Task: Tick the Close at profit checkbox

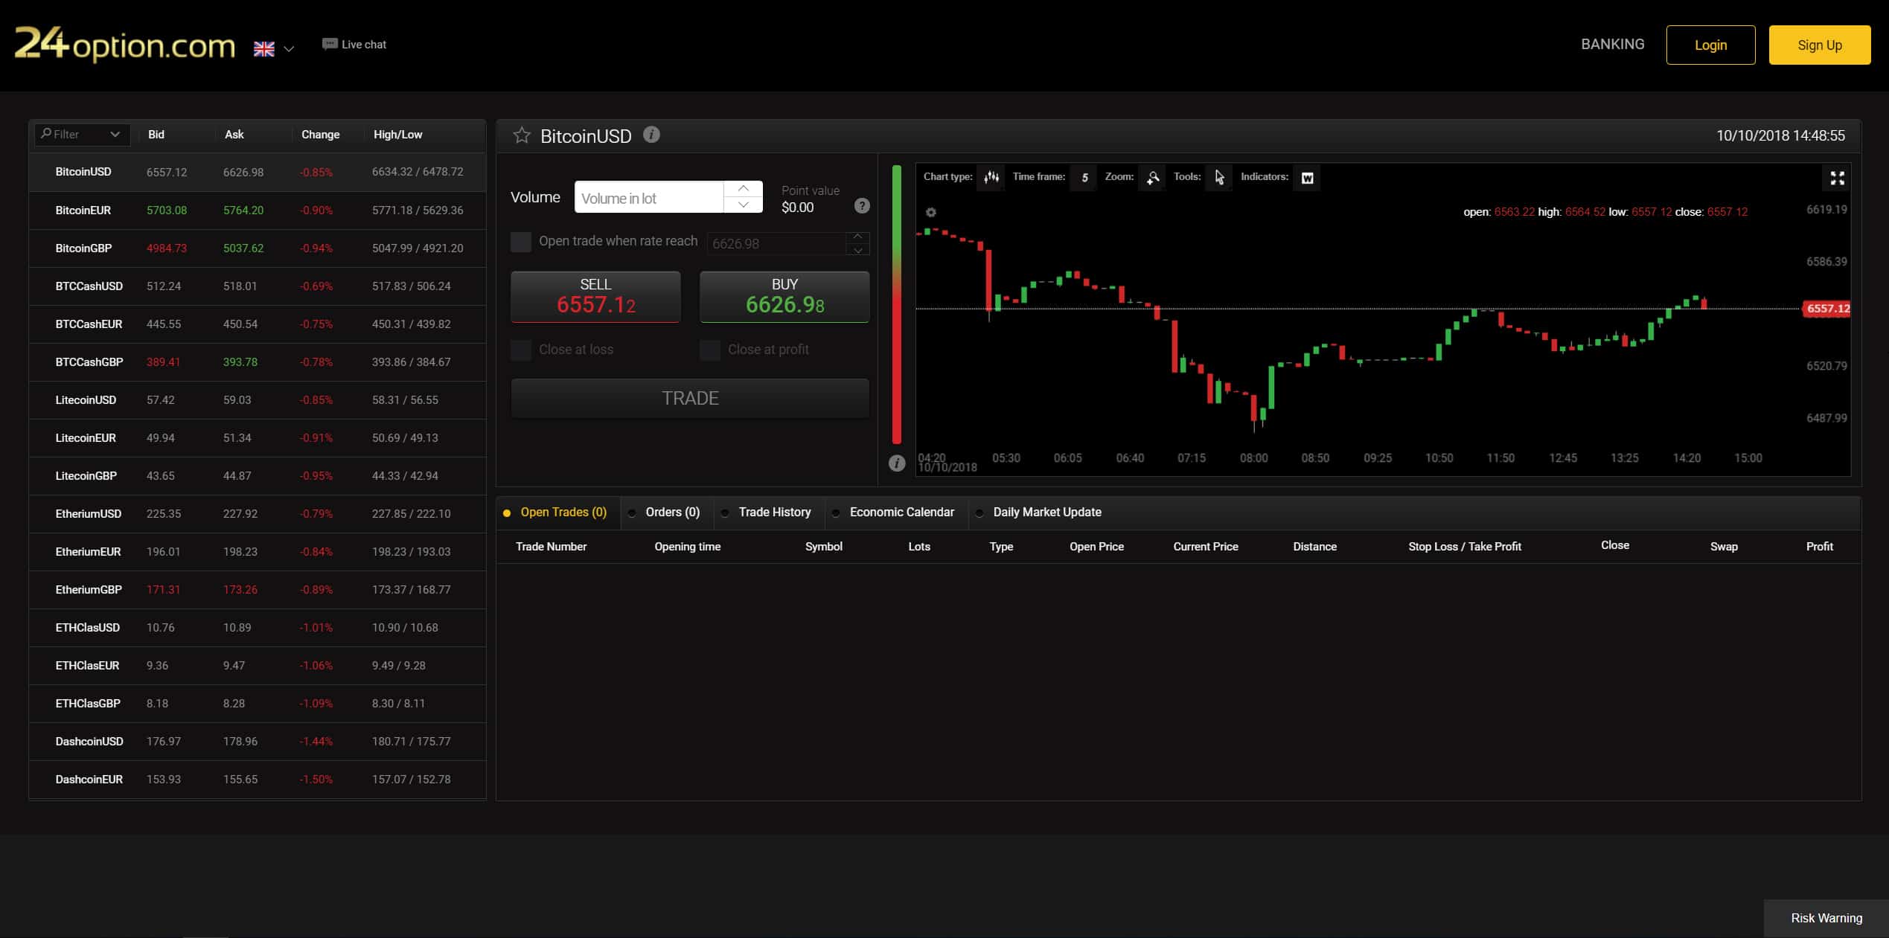Action: point(710,350)
